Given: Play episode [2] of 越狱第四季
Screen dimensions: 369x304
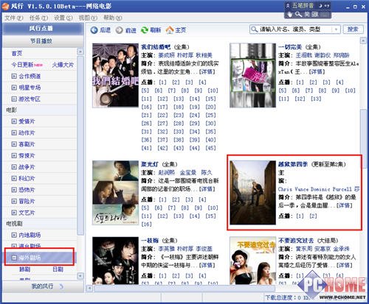Looking at the screenshot, I should click(313, 216).
